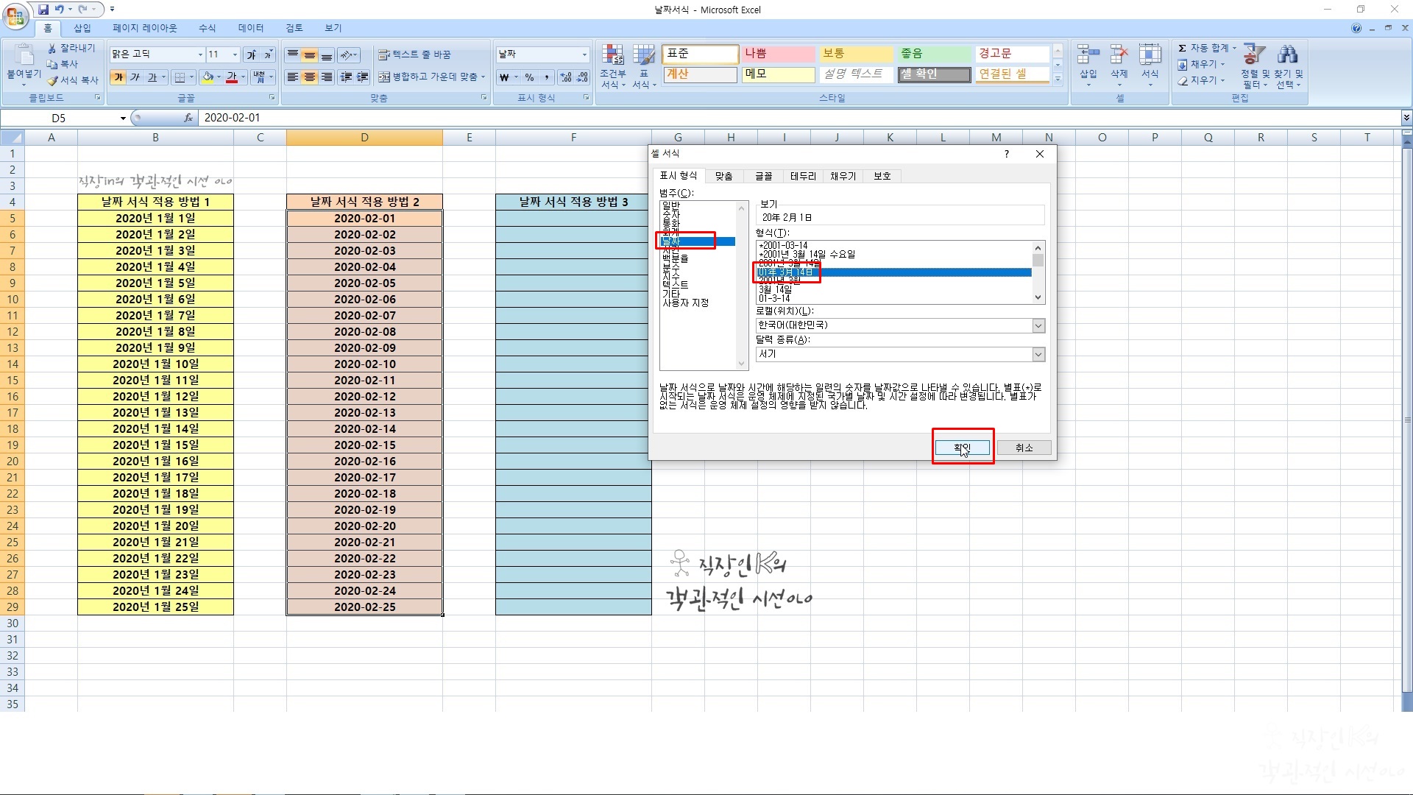Click the fill color paint bucket icon
The image size is (1413, 795).
(x=208, y=77)
